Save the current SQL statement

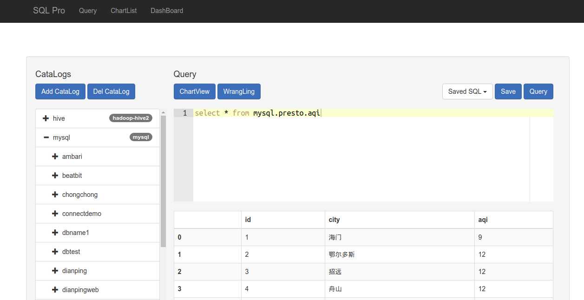click(x=508, y=91)
